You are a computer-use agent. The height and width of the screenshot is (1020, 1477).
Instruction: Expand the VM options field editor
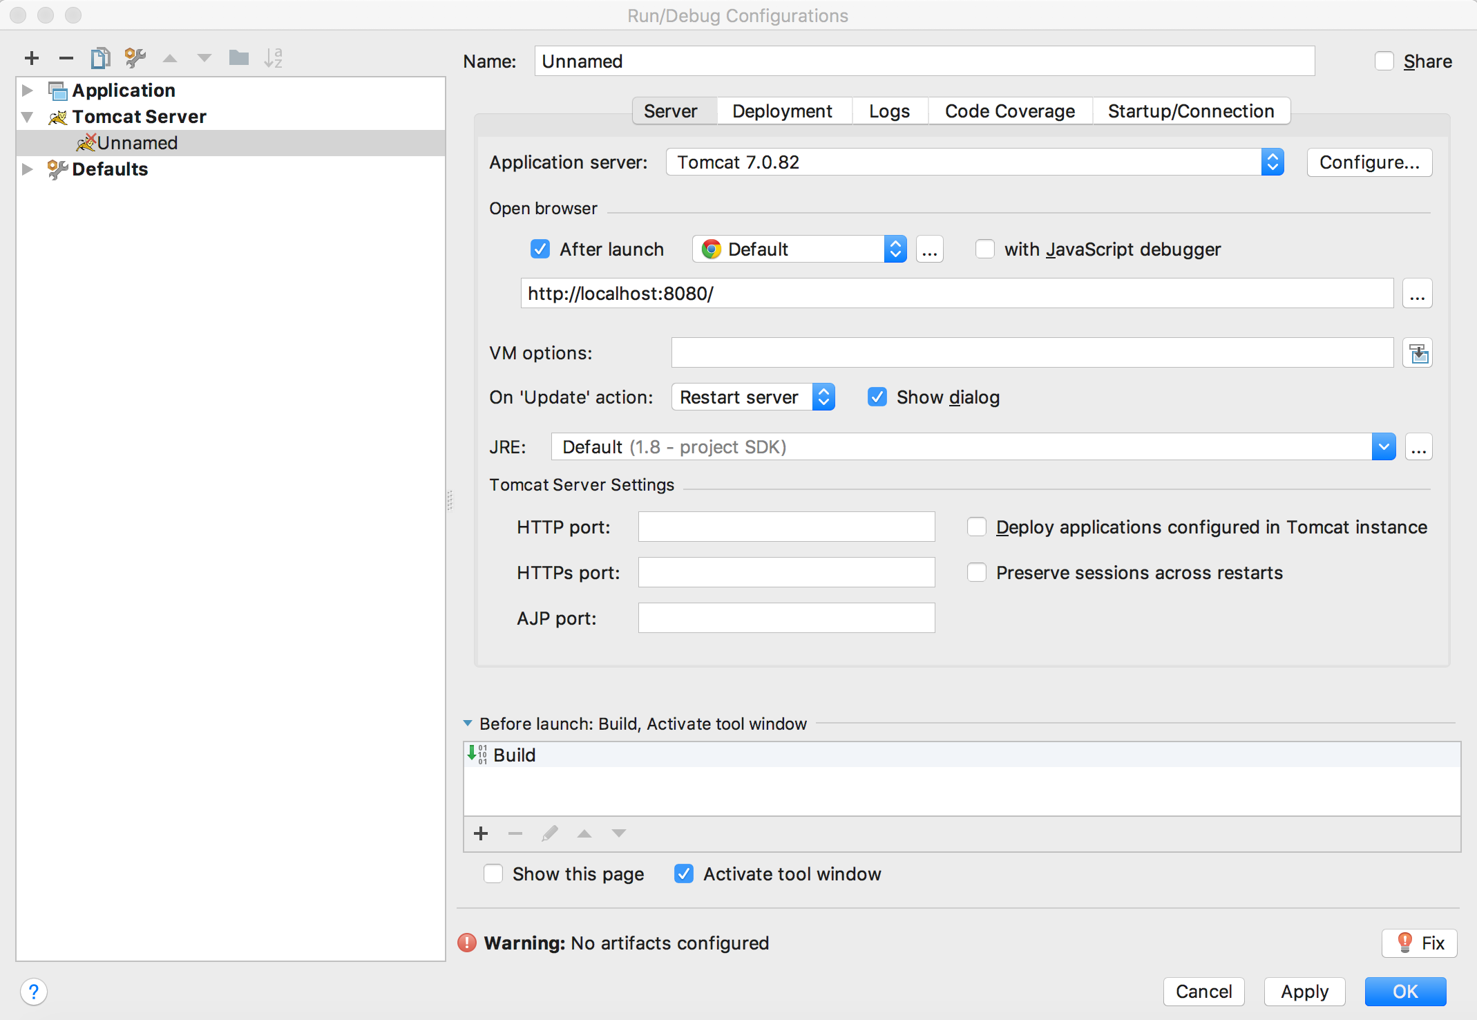tap(1418, 353)
